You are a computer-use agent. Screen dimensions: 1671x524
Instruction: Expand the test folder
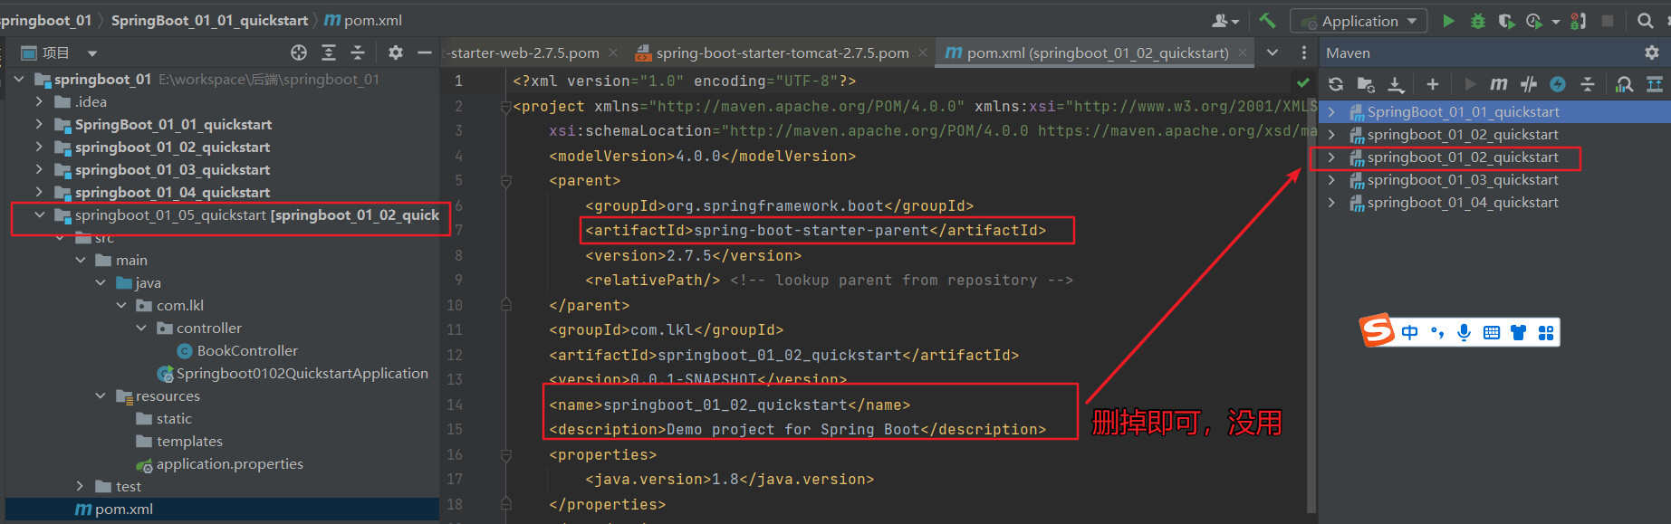(x=80, y=486)
